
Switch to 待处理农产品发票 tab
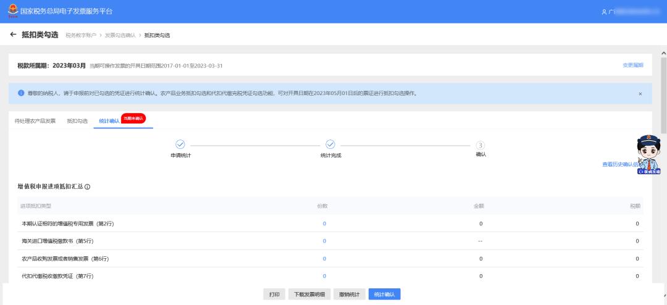pyautogui.click(x=35, y=121)
